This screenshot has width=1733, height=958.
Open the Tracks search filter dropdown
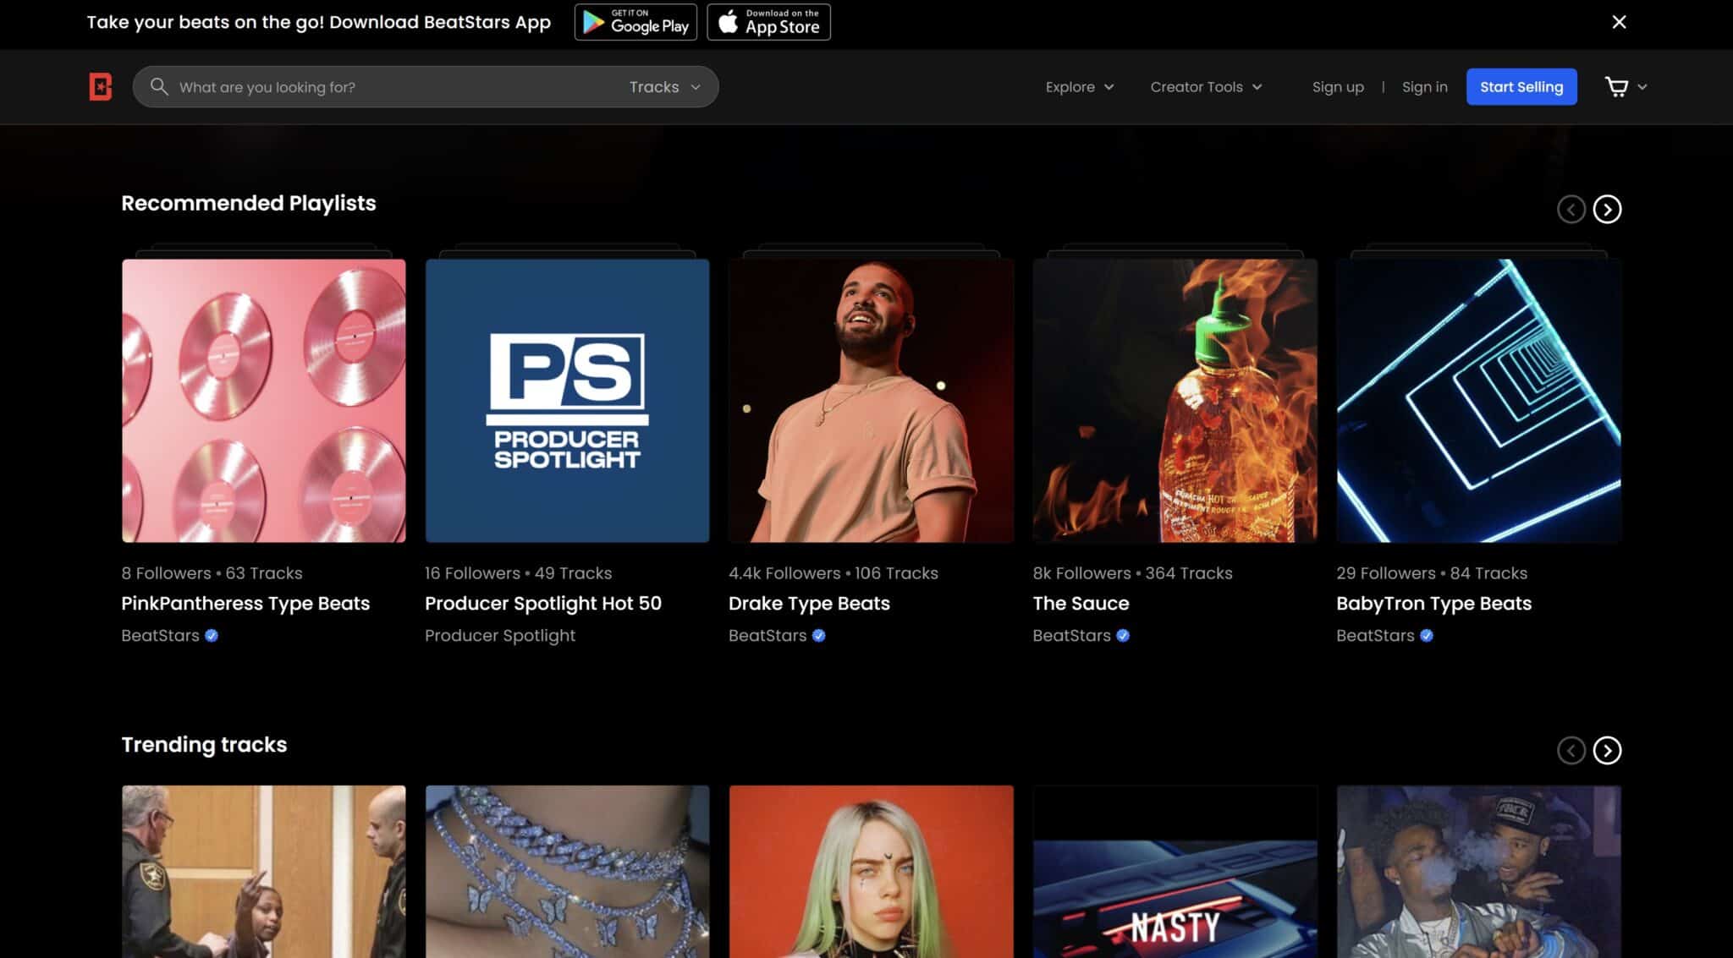click(x=665, y=87)
